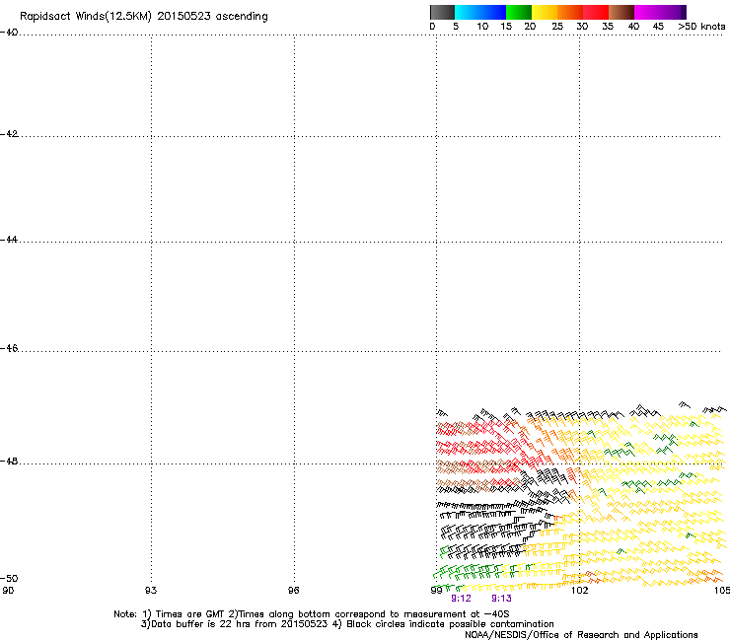Screen dimensions: 730x641
Task: Click the cyan 5-10 knots color segment
Action: click(468, 12)
